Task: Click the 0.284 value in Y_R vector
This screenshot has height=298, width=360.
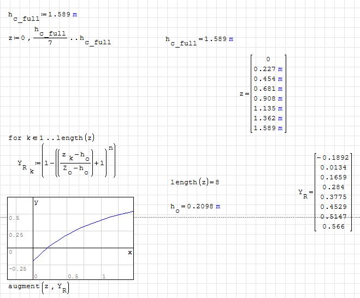Action: point(336,188)
